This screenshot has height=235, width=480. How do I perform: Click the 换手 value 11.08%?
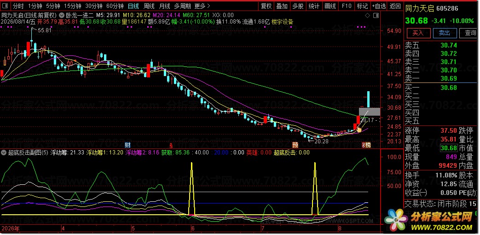click(446, 176)
